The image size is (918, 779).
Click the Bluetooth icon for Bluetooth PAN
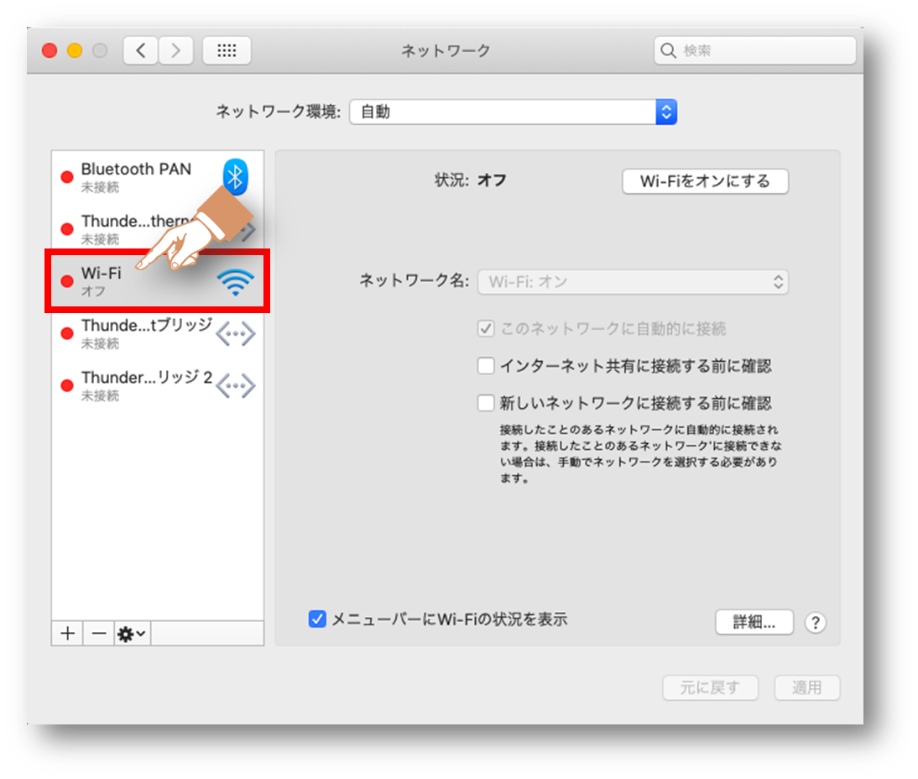tap(235, 177)
